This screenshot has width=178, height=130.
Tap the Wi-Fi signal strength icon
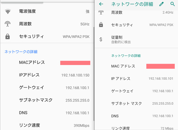pyautogui.click(x=8, y=11)
